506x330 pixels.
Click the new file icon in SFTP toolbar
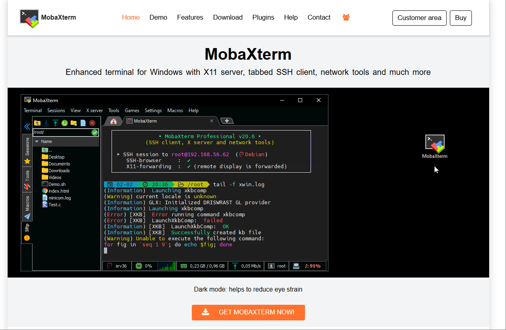(83, 123)
